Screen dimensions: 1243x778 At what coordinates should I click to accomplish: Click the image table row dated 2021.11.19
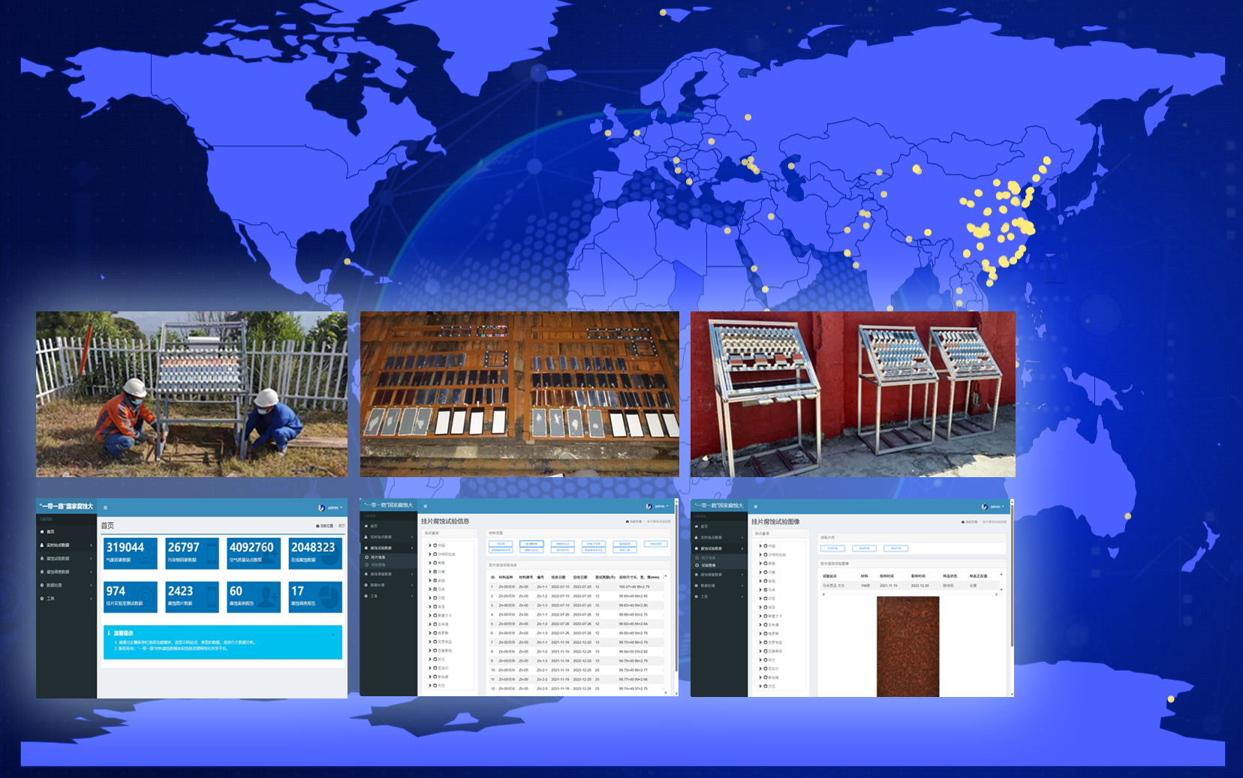coord(910,585)
